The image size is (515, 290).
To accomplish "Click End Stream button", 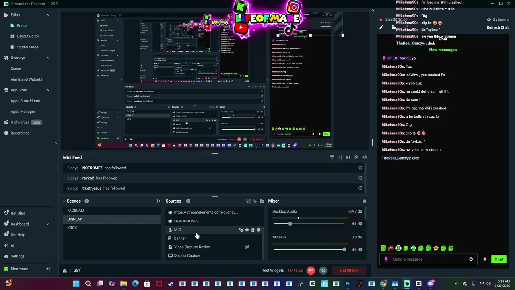I will point(349,271).
